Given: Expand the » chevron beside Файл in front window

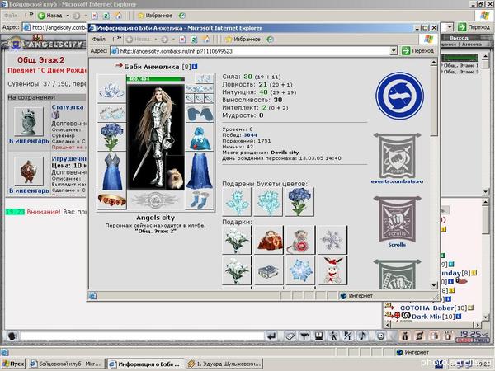Looking at the screenshot, I should [119, 39].
